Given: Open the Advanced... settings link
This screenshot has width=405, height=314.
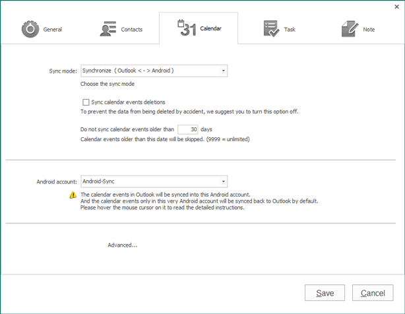Looking at the screenshot, I should pyautogui.click(x=122, y=245).
